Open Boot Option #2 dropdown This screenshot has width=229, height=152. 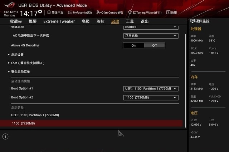point(151,97)
